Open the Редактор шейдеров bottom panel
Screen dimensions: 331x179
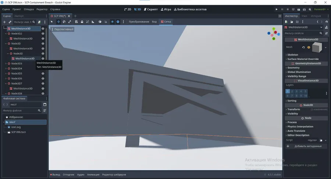pyautogui.click(x=114, y=175)
